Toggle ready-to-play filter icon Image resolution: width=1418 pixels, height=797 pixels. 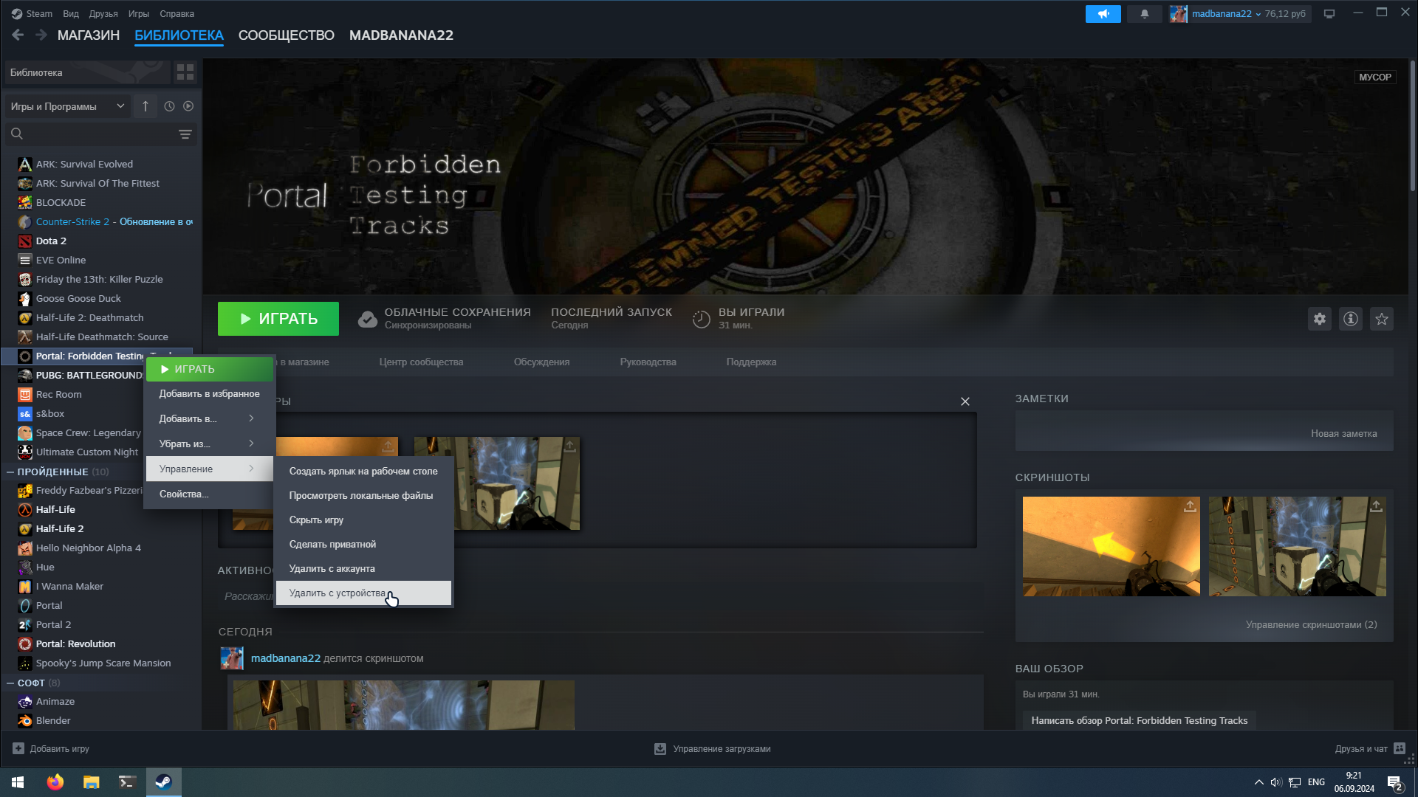click(x=188, y=106)
